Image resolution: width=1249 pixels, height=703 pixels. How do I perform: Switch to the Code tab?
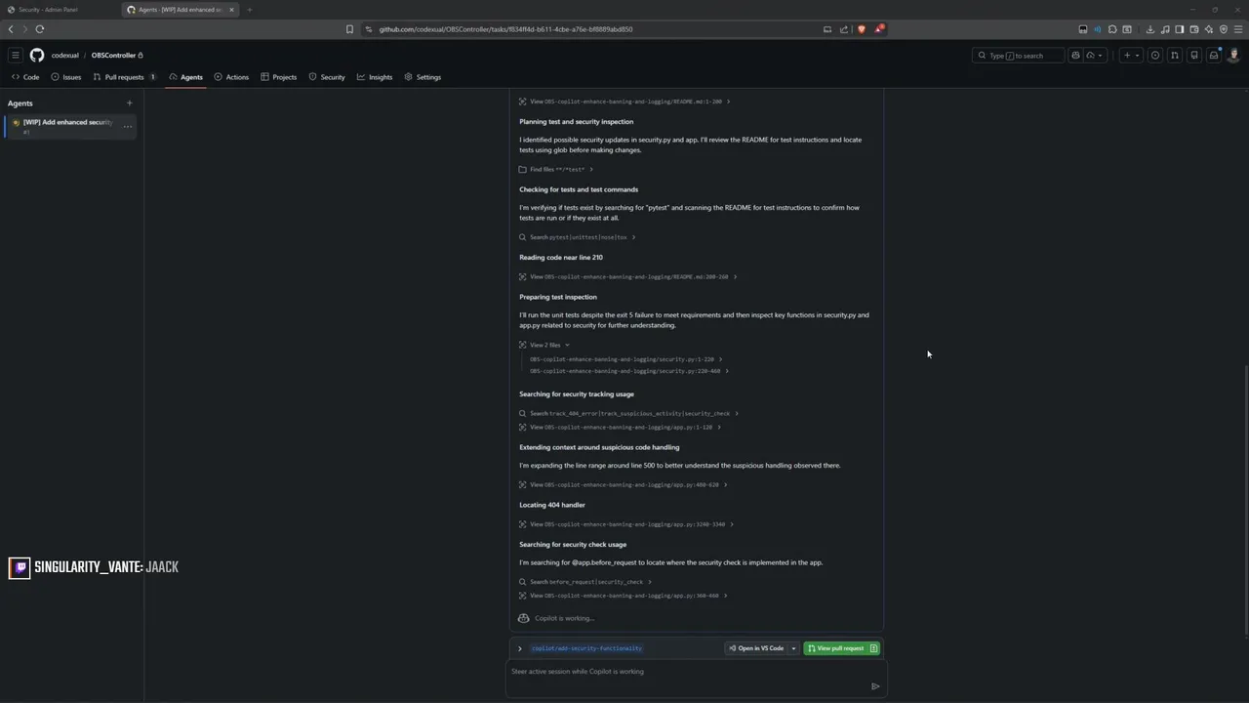[x=25, y=77]
